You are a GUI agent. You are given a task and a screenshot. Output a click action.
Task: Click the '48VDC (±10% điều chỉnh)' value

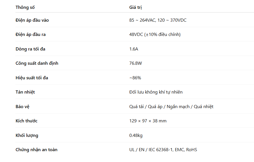(x=155, y=35)
